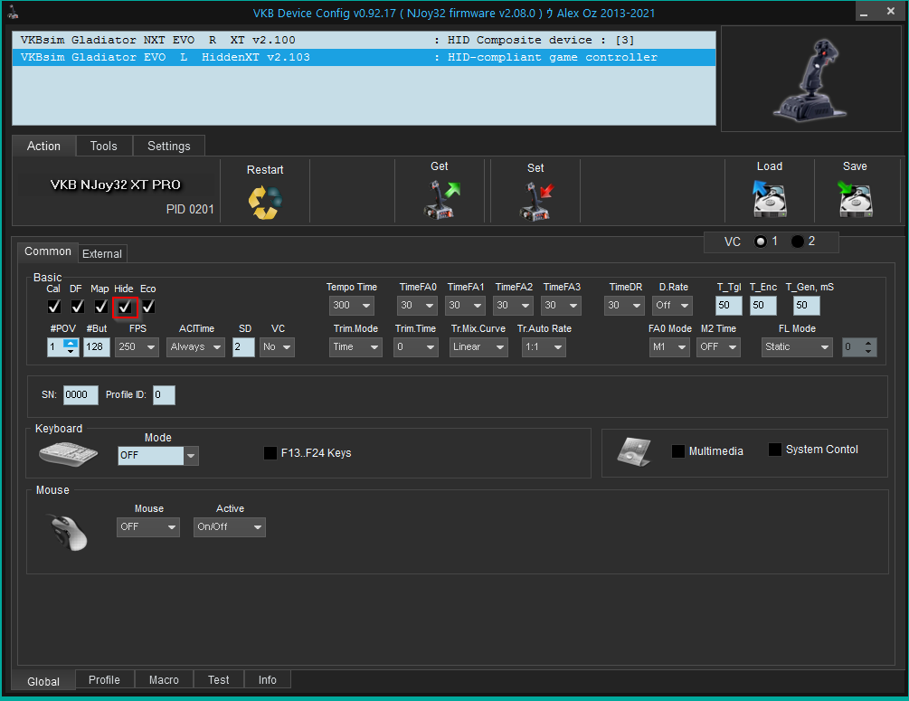
Task: Click the SN input field
Action: point(80,395)
